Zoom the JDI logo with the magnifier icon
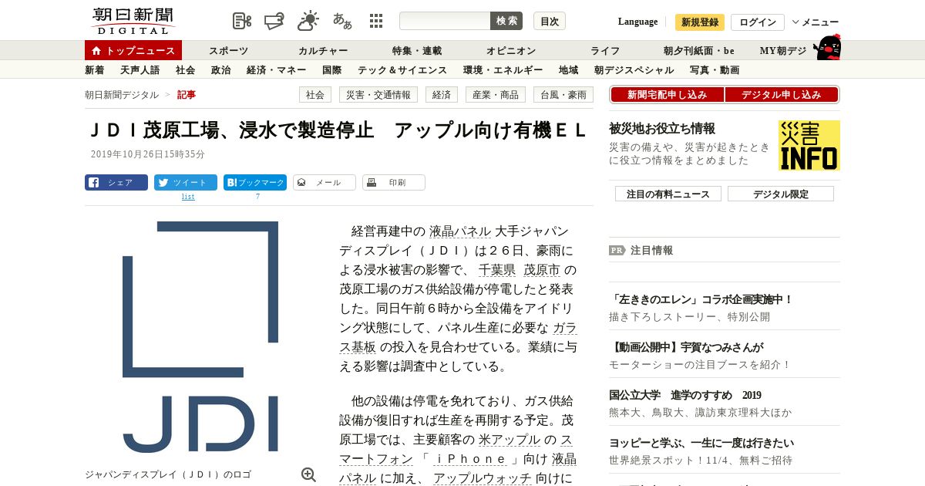 (x=308, y=474)
